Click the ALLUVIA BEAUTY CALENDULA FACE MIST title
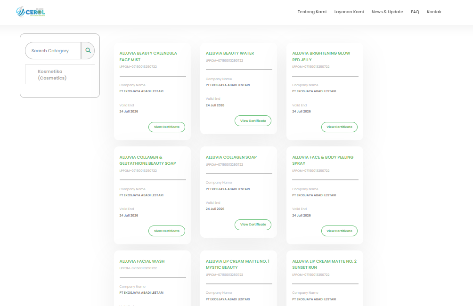The height and width of the screenshot is (306, 473). point(148,56)
